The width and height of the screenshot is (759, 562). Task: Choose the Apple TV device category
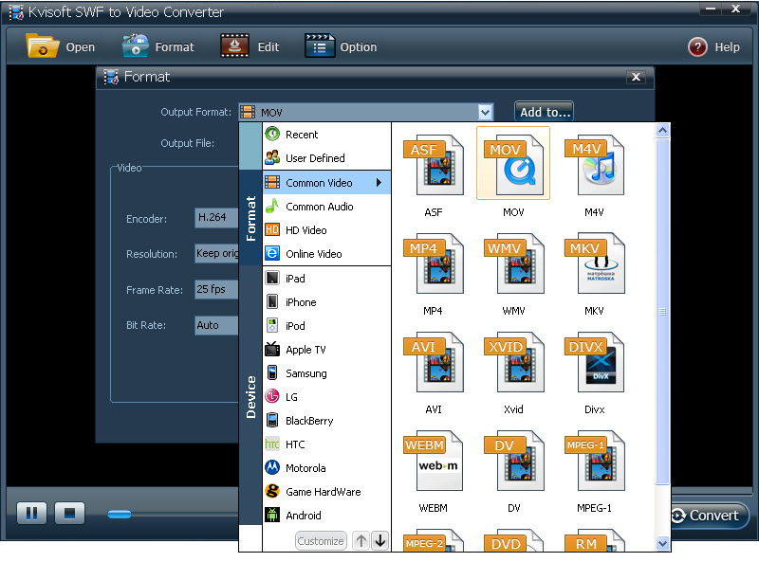326,350
